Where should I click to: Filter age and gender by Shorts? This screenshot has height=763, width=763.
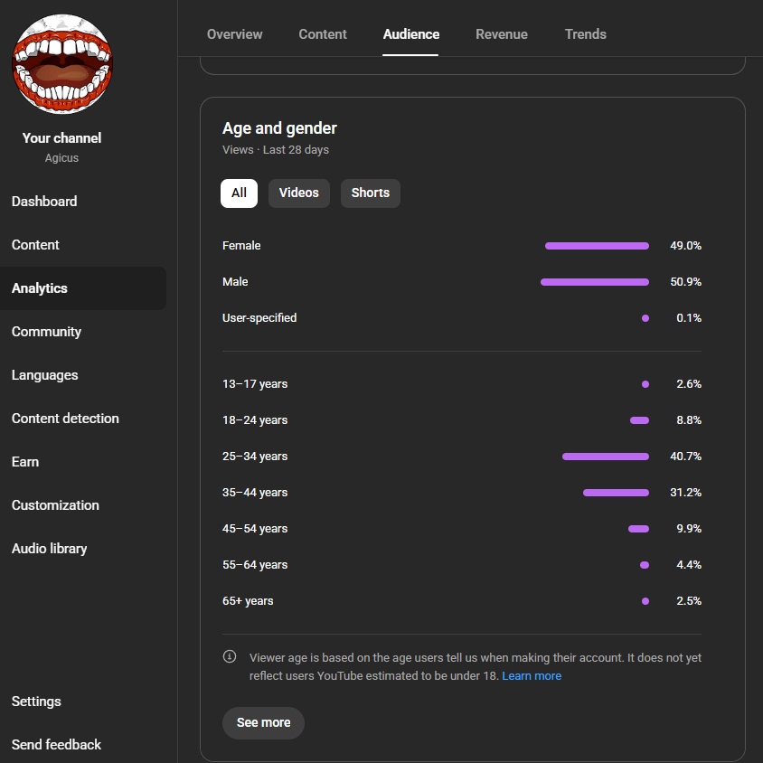(371, 193)
